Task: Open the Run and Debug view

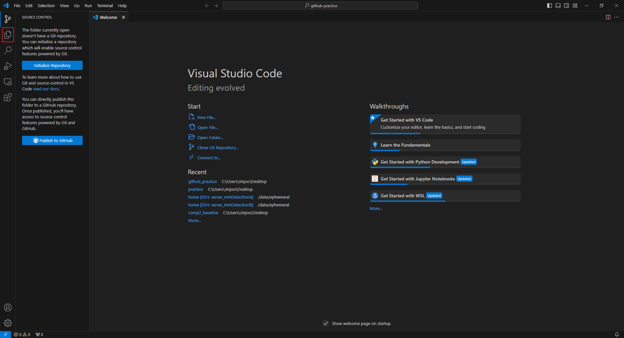Action: coord(8,66)
